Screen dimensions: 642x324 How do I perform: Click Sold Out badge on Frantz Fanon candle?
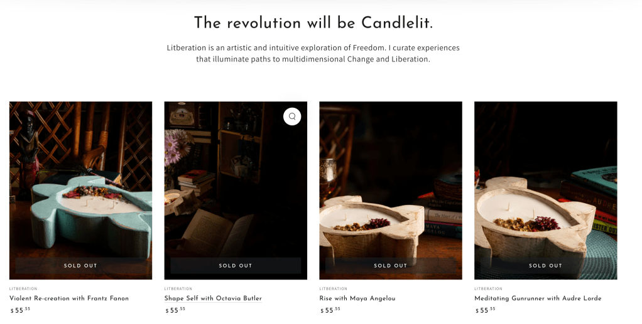coord(80,266)
